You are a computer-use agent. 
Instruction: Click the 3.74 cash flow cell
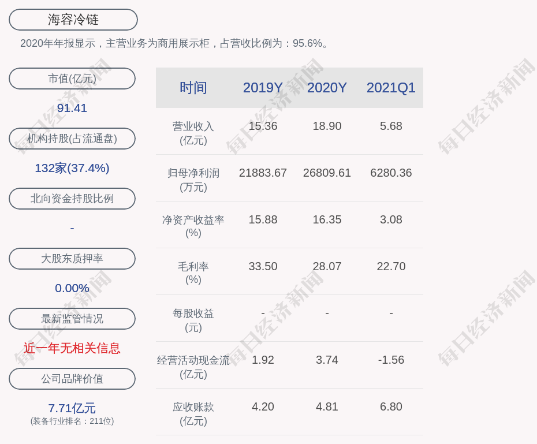tap(327, 360)
